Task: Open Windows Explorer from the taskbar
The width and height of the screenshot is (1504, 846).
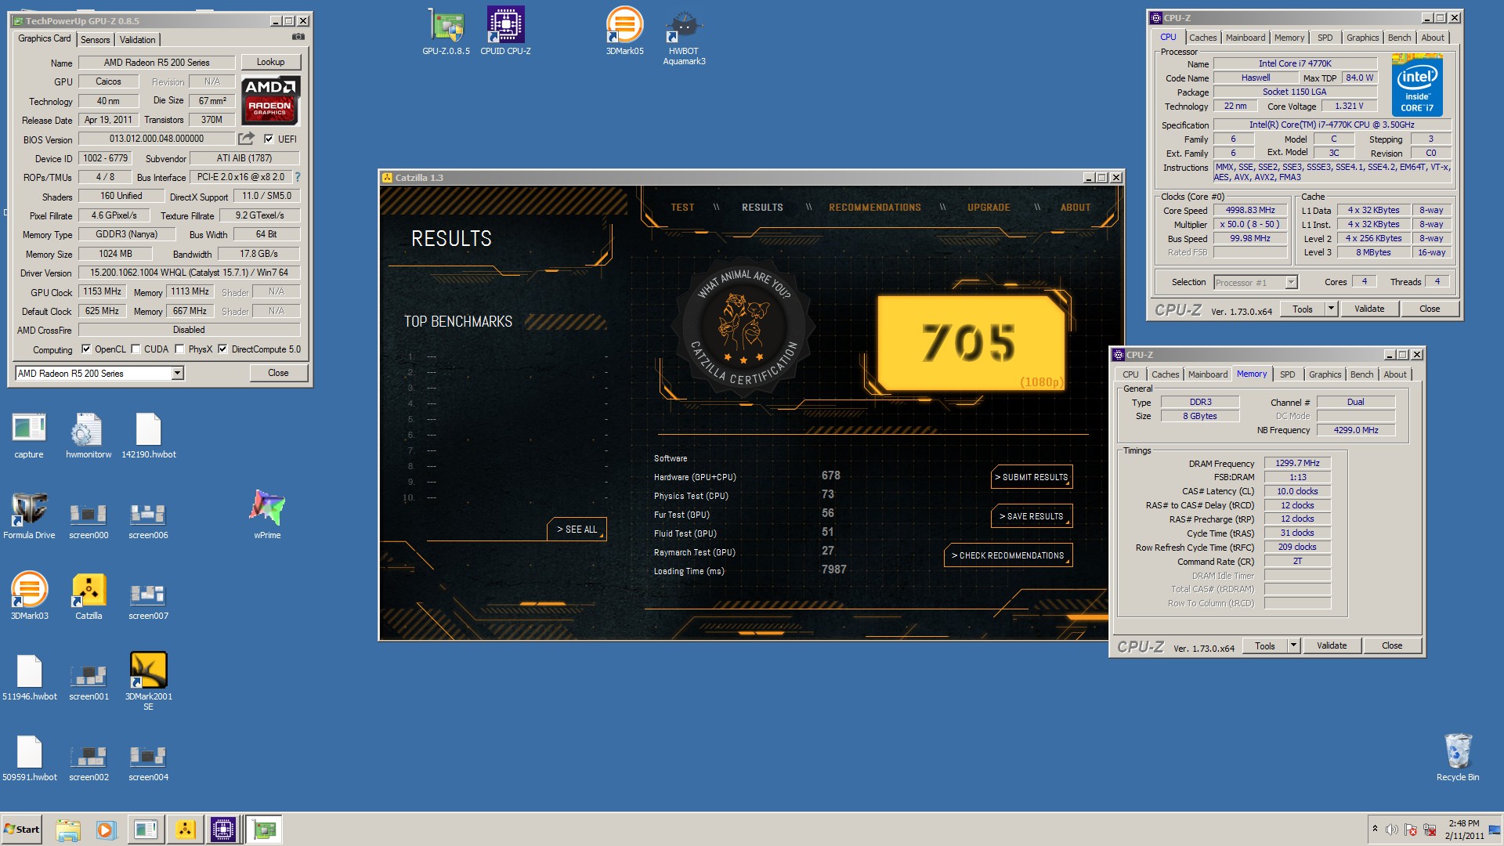Action: pos(68,830)
